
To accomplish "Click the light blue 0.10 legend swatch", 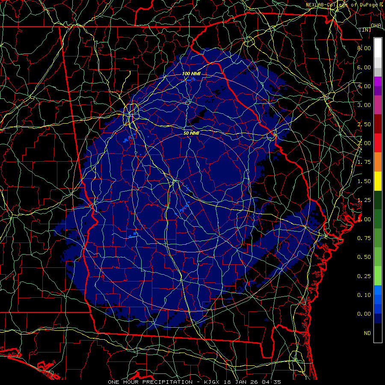I will coord(378,290).
